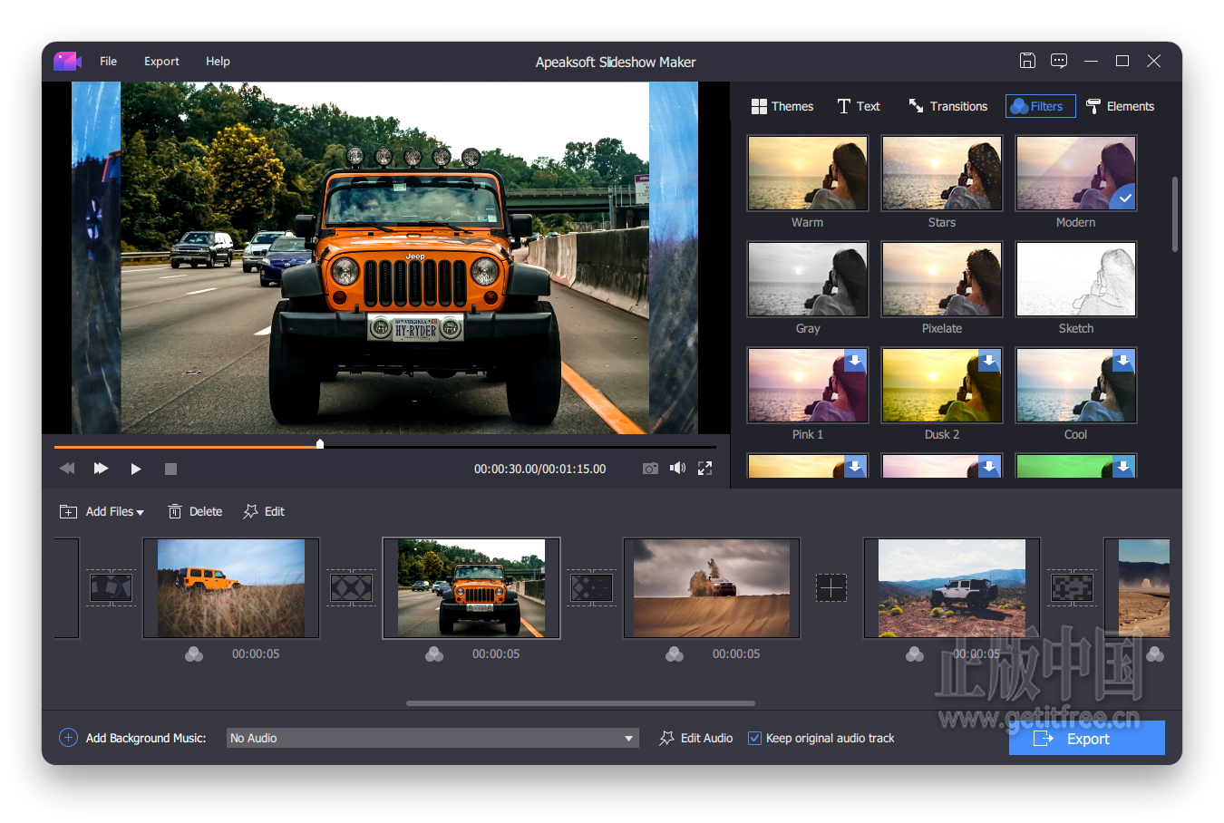This screenshot has width=1224, height=823.
Task: Click Edit Audio
Action: point(695,738)
